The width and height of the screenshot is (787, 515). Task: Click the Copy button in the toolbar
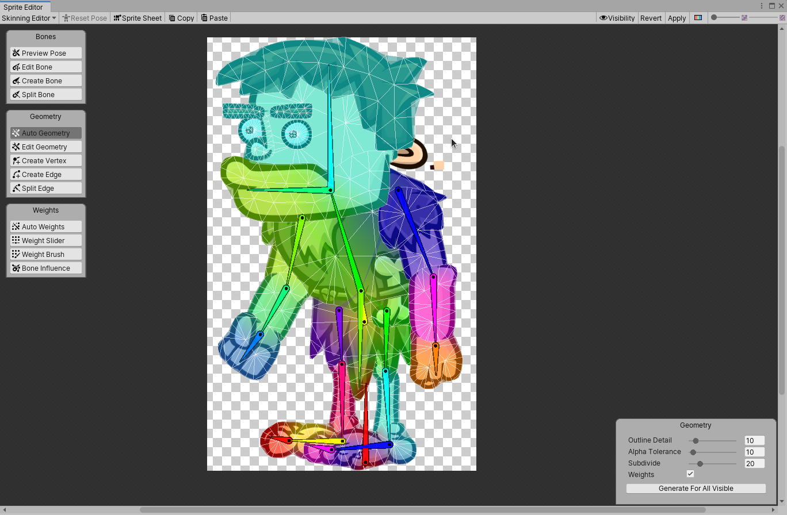click(x=181, y=18)
